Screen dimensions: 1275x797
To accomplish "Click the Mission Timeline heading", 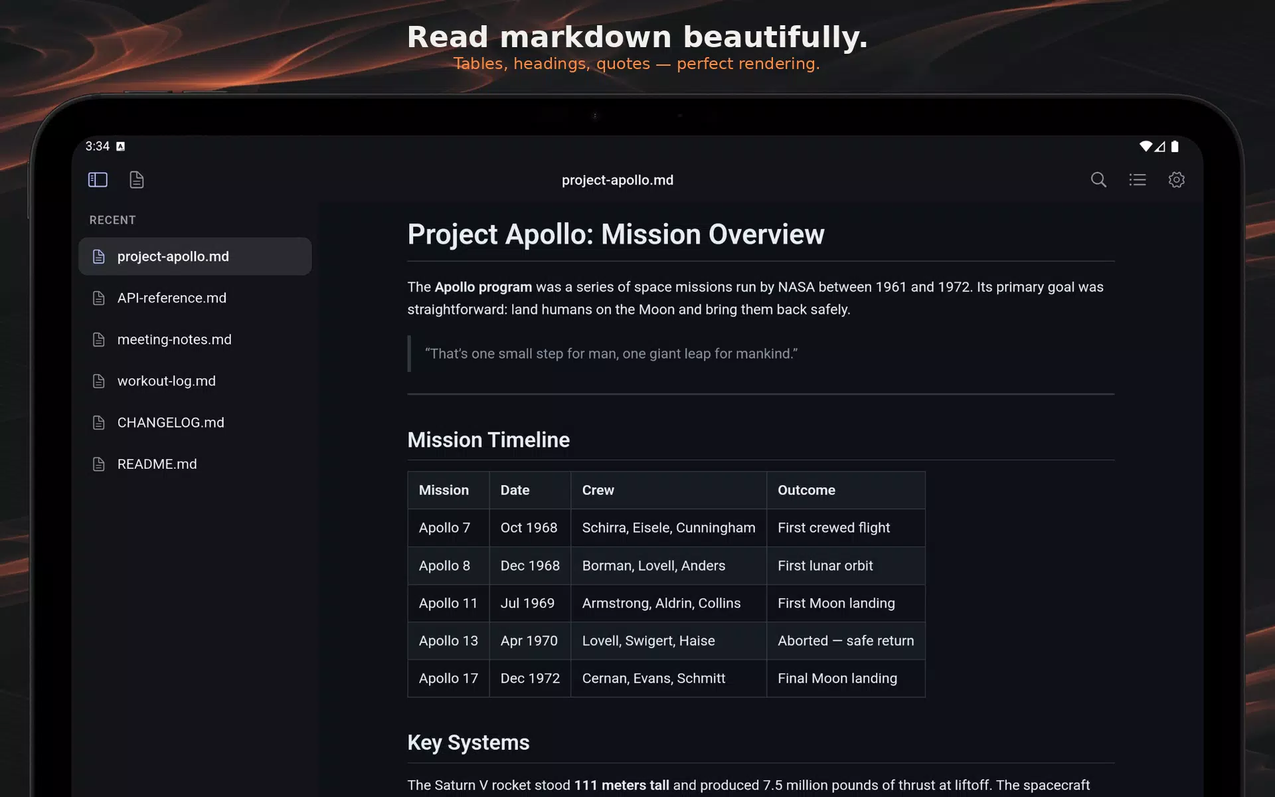I will tap(489, 440).
